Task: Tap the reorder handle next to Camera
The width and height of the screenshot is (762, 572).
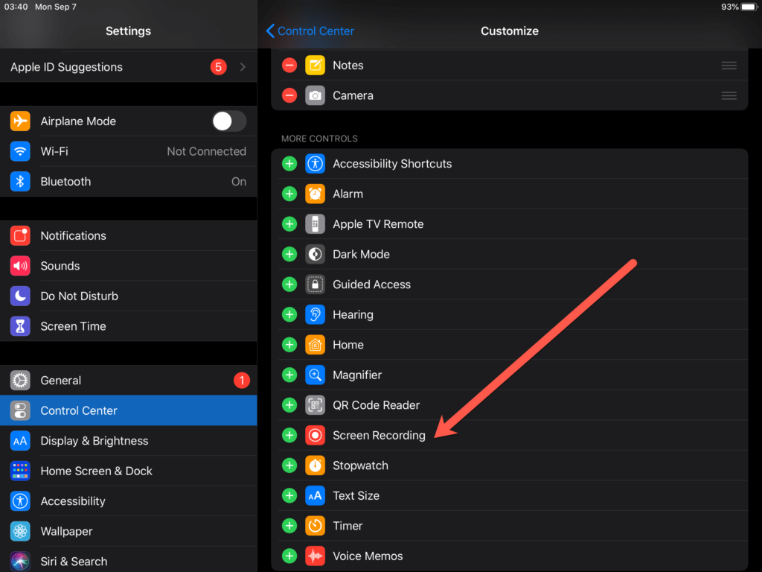Action: (729, 95)
